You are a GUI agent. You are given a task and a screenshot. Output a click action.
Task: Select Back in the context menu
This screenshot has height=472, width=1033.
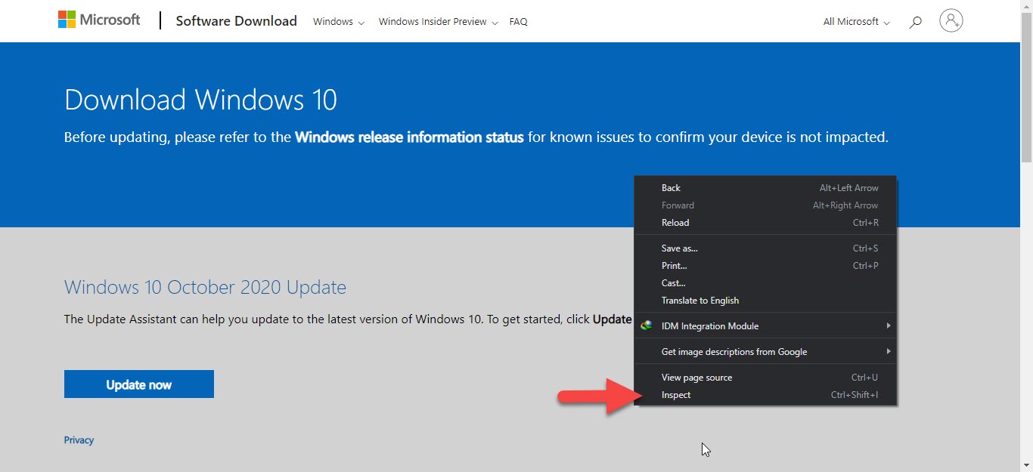point(671,188)
